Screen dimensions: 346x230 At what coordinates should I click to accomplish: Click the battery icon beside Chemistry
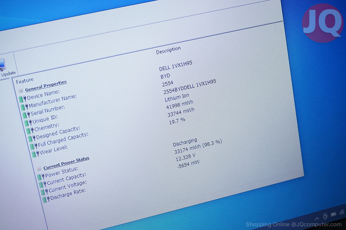point(30,130)
